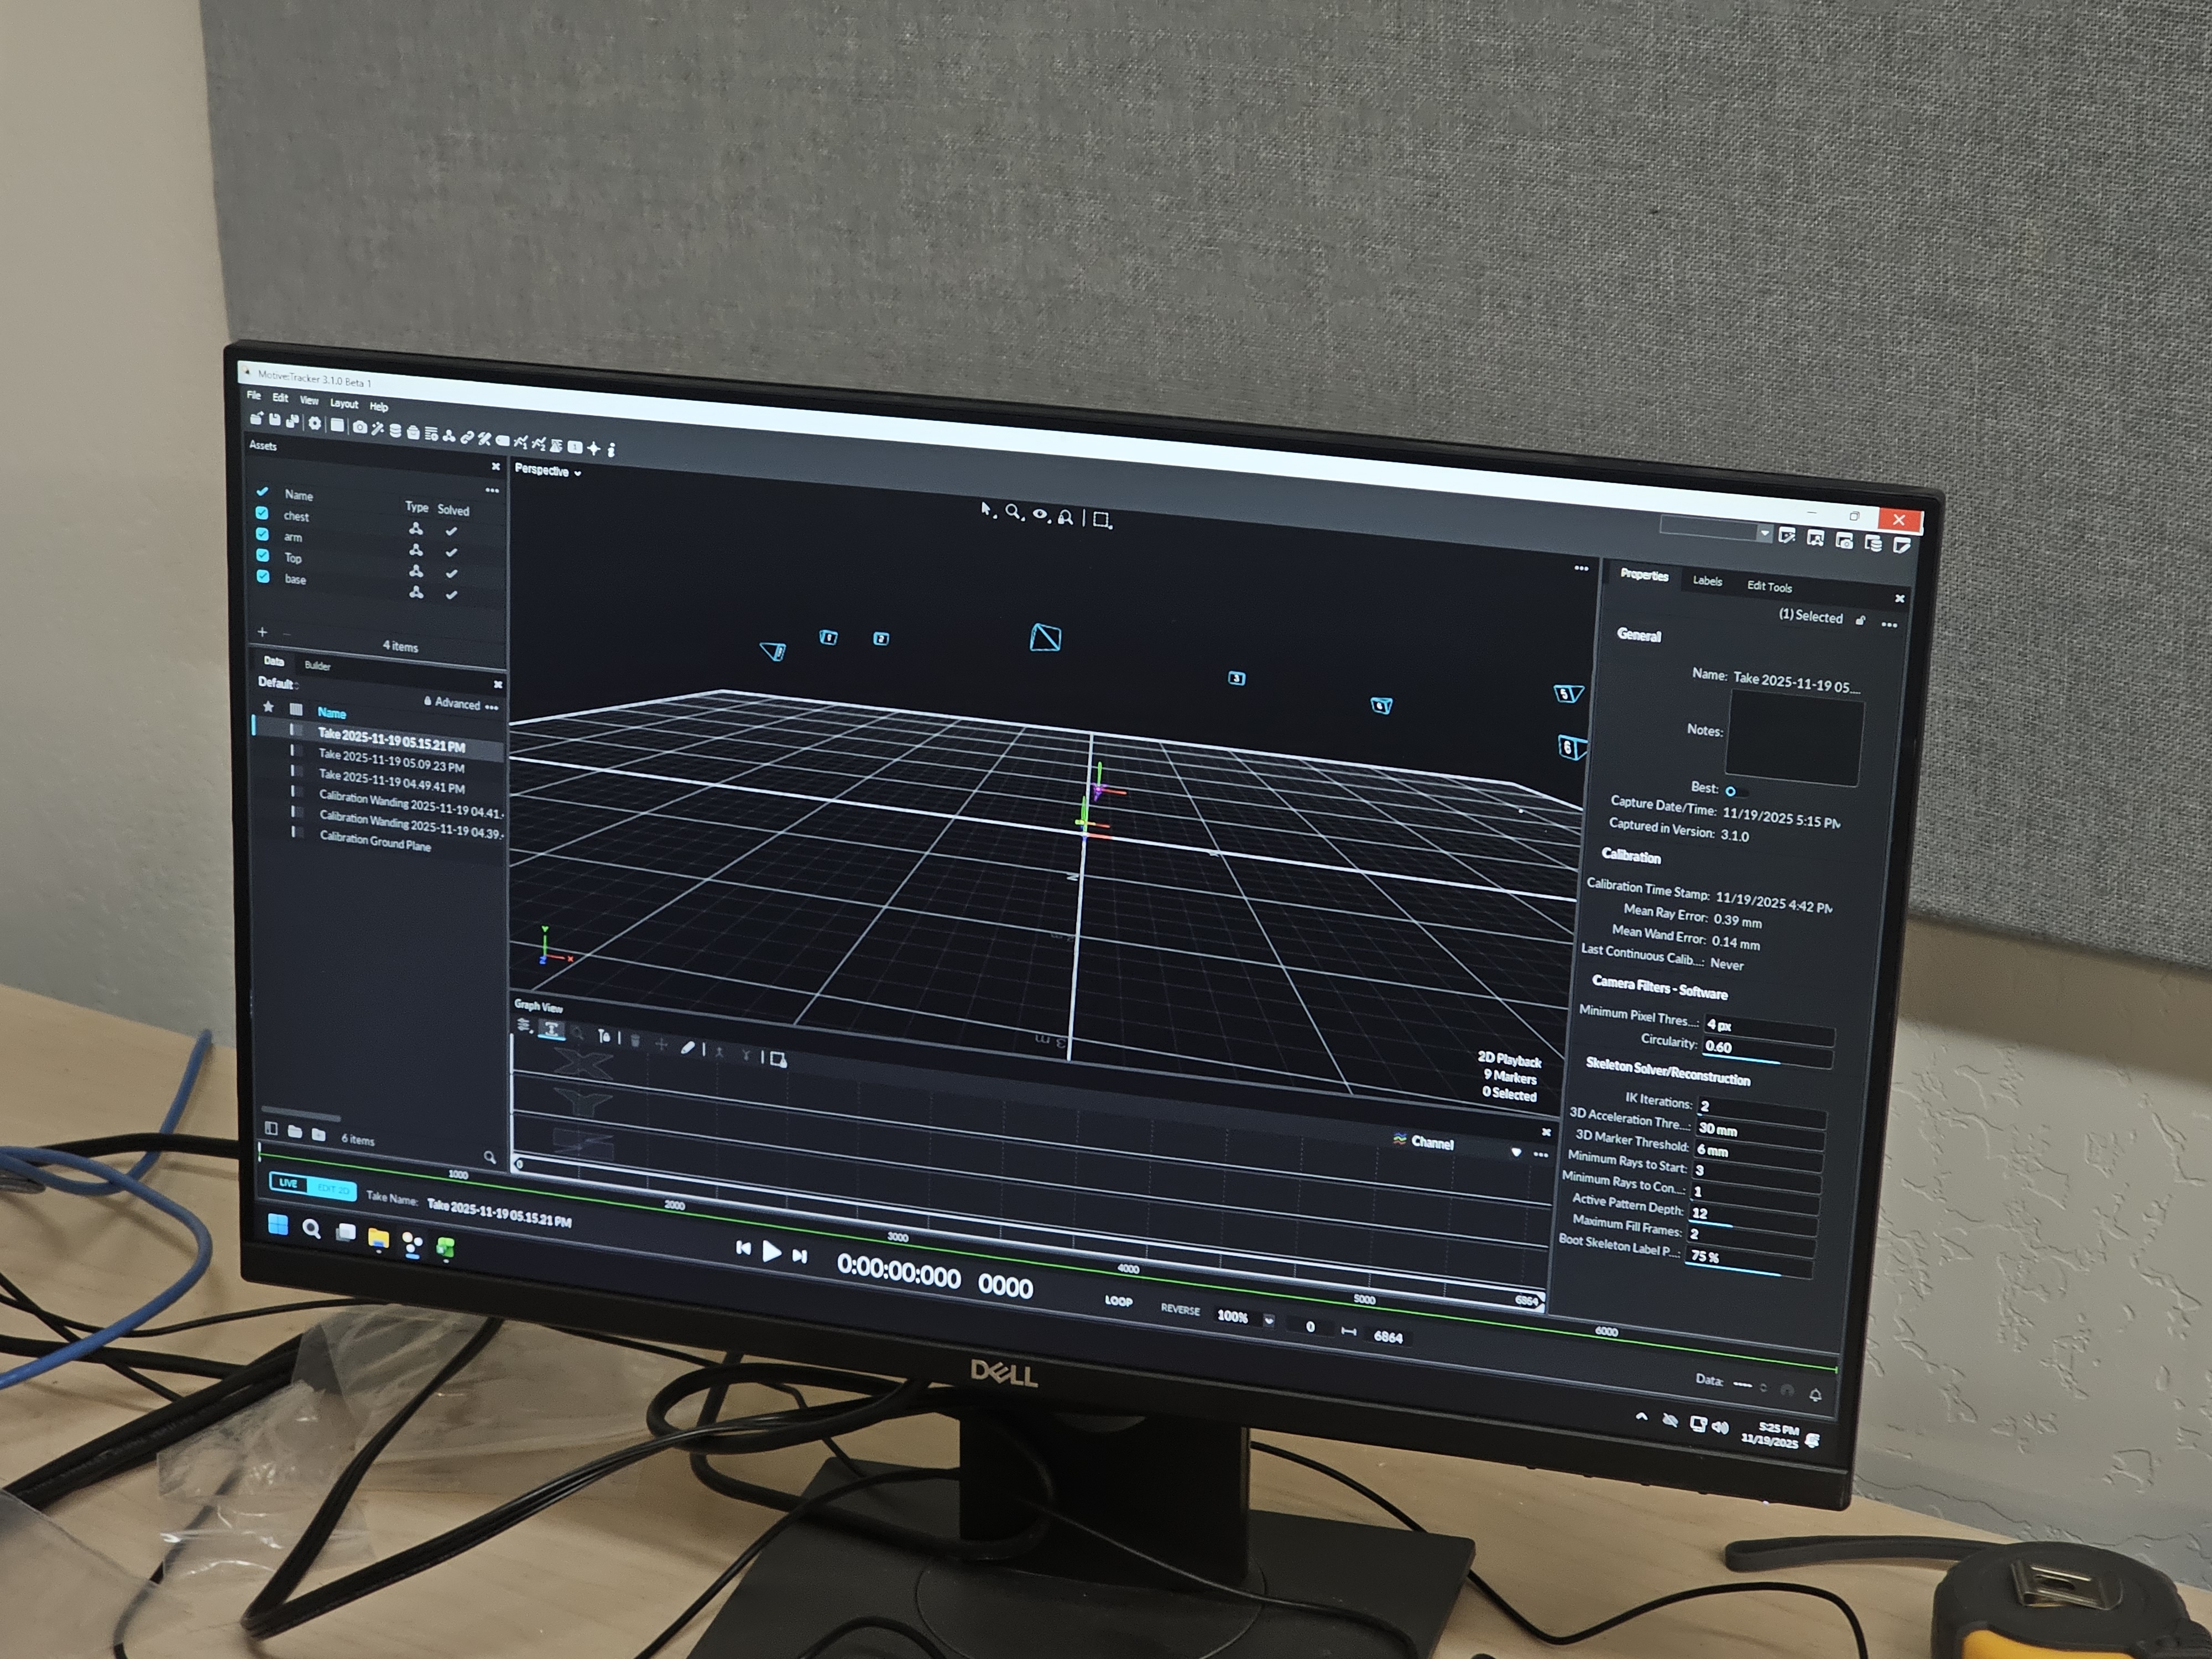Uncheck the arm asset checkbox

[x=262, y=534]
